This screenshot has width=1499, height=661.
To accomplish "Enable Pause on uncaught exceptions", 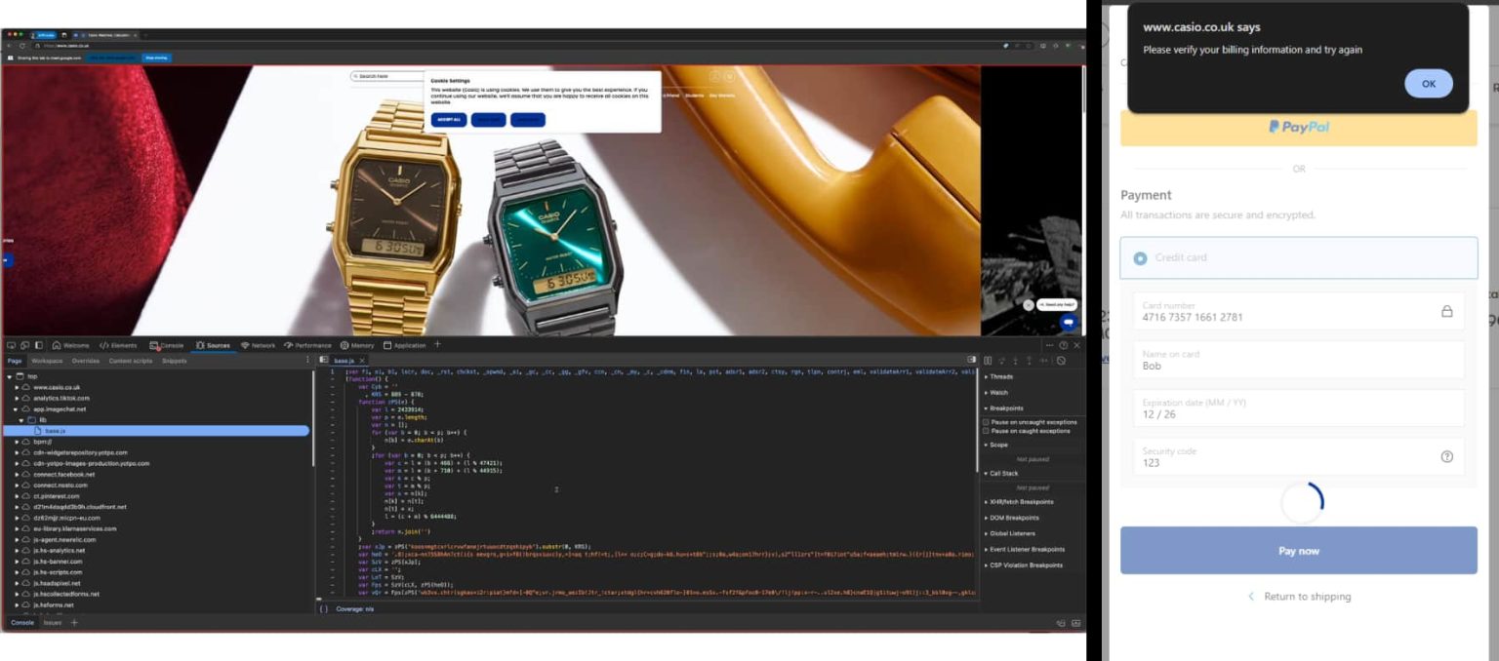I will point(987,422).
